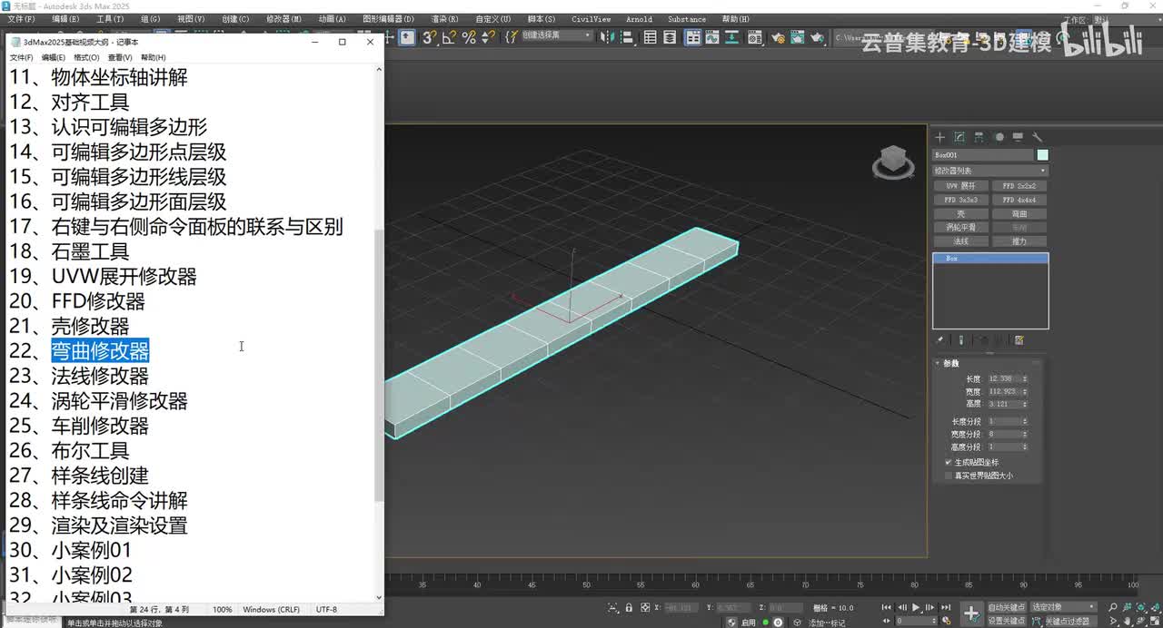Open the Scripting (脚本) menu
1163x628 pixels.
[x=542, y=19]
